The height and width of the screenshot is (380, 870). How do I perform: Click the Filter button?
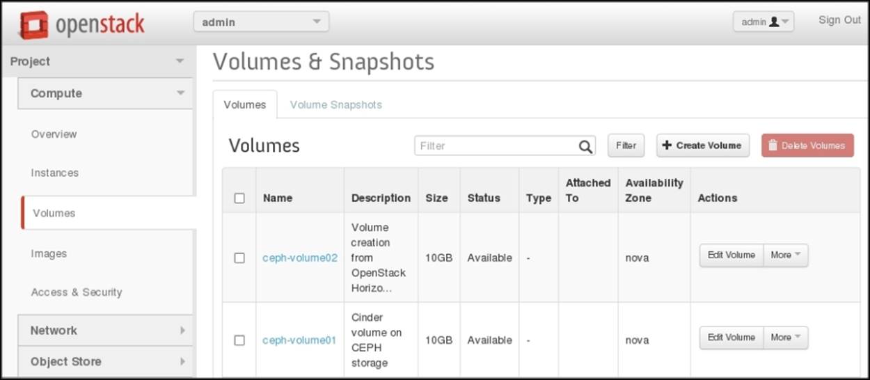coord(626,145)
